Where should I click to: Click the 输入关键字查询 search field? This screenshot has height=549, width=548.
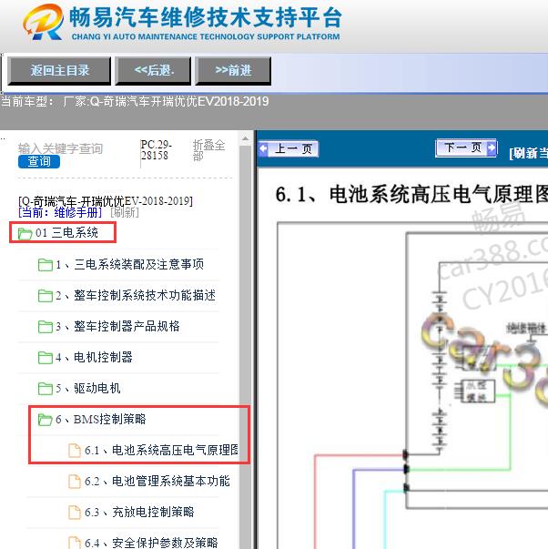click(60, 148)
